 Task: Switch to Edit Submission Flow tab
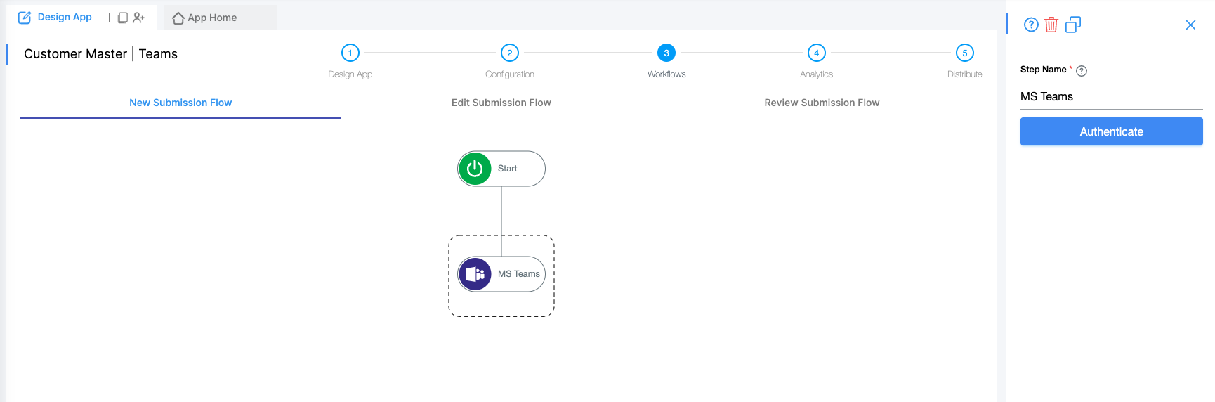coord(501,103)
